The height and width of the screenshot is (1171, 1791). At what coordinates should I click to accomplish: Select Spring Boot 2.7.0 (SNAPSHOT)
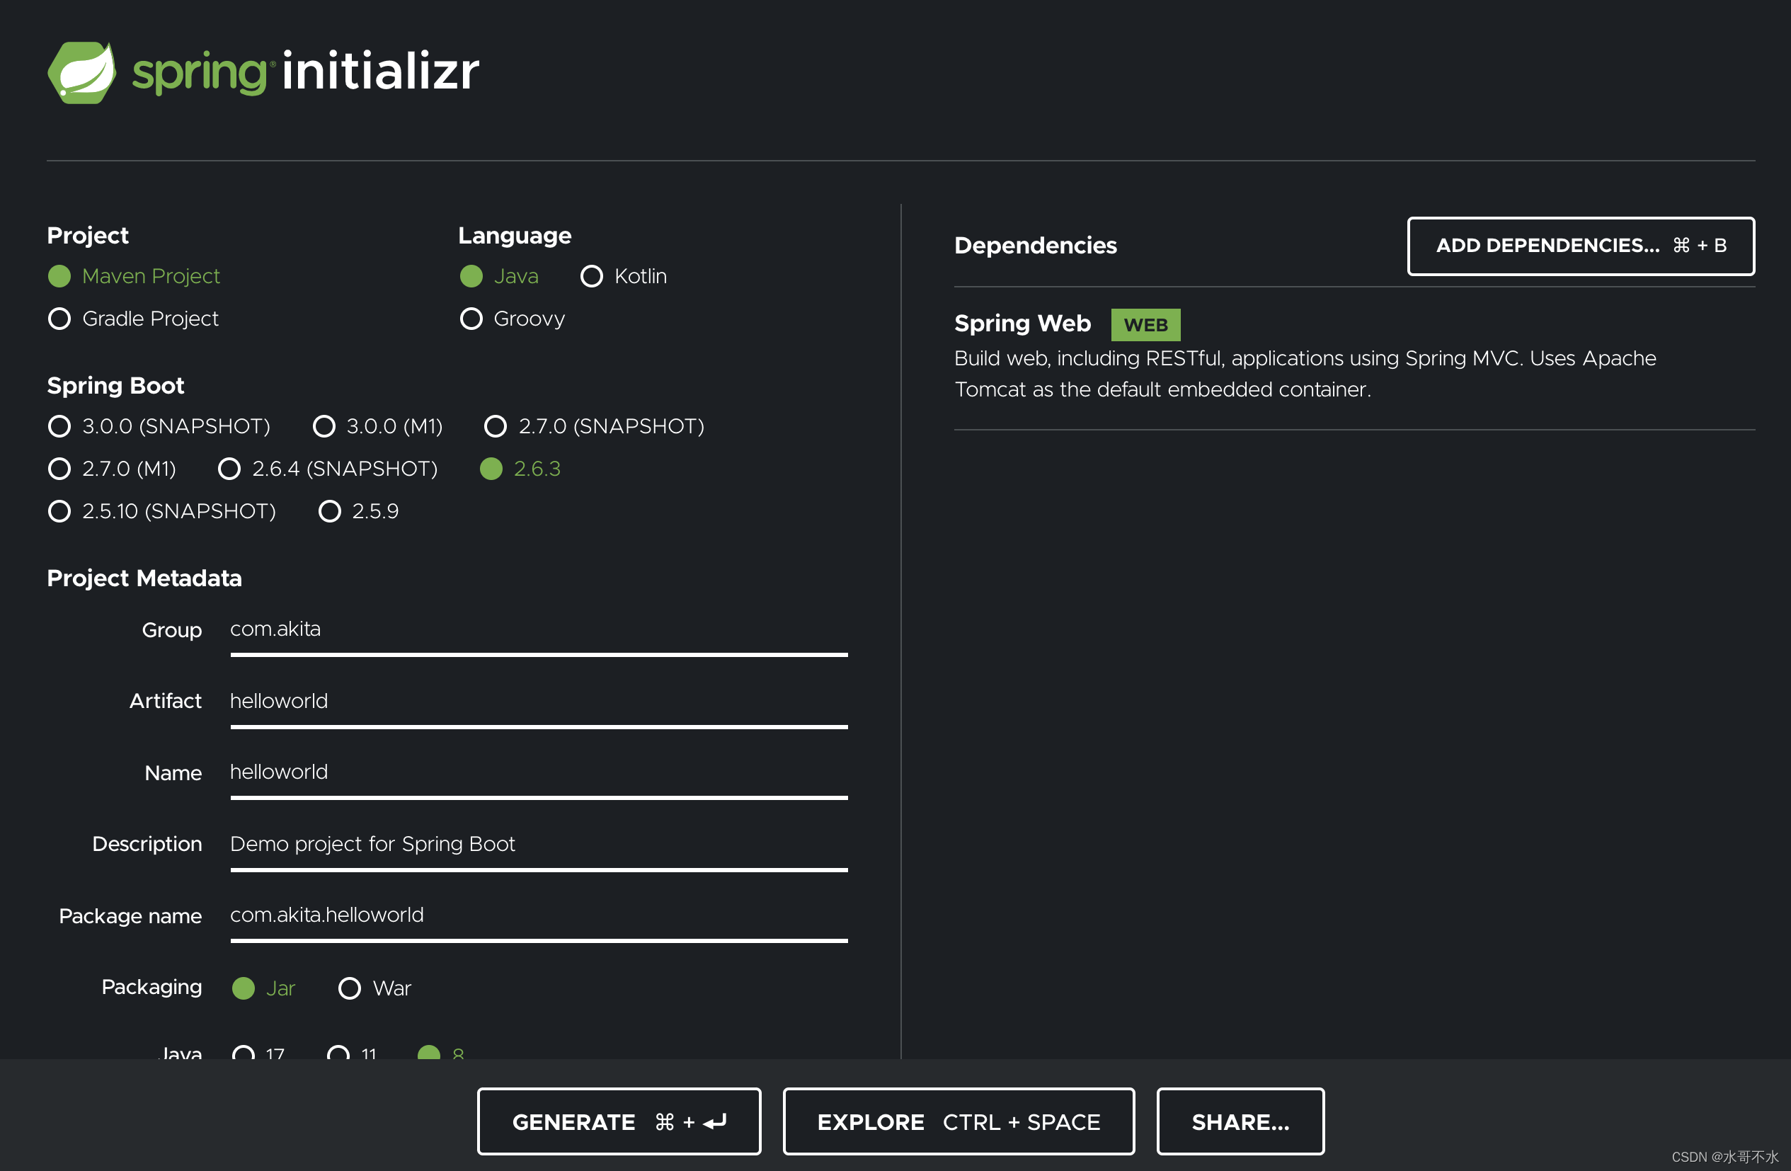pyautogui.click(x=495, y=426)
